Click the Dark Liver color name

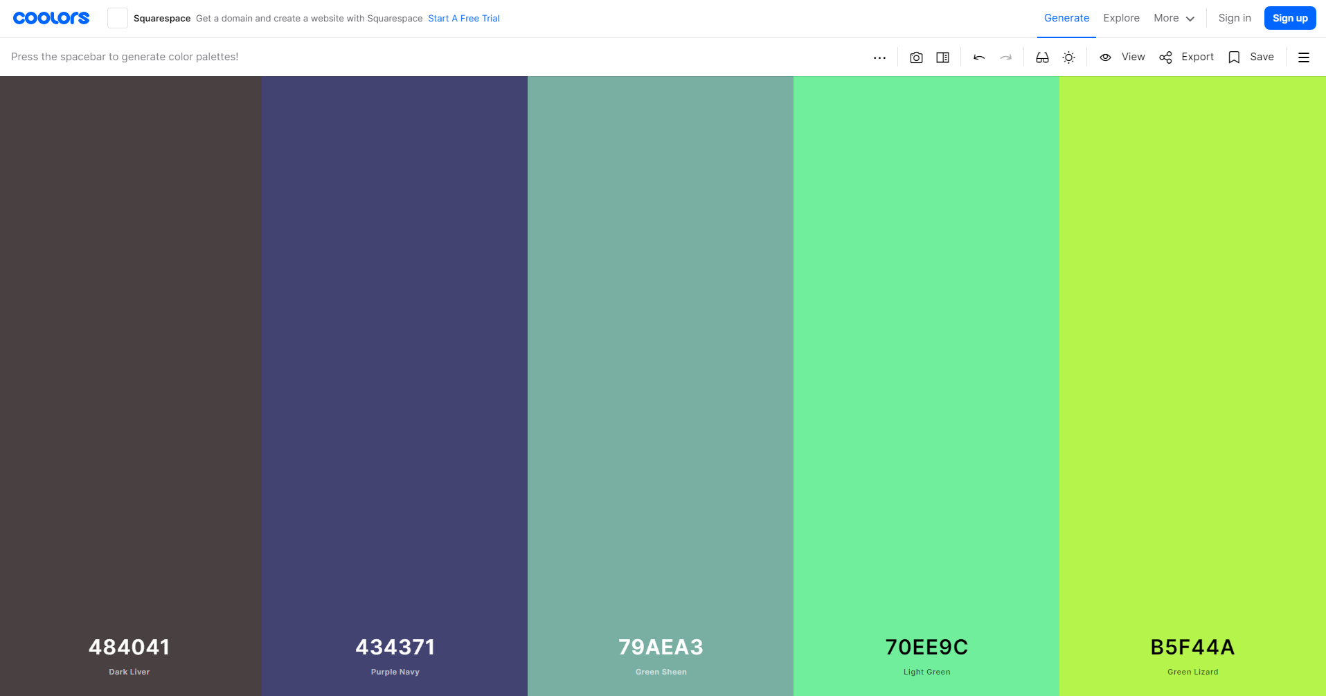129,672
